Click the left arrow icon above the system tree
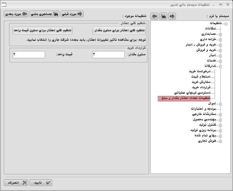The image size is (233, 191). pyautogui.click(x=154, y=16)
